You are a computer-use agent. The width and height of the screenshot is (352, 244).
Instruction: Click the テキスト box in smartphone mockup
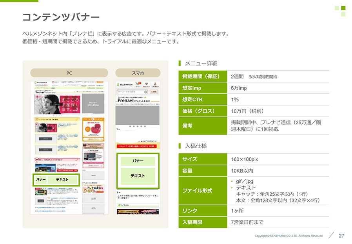[x=138, y=176]
